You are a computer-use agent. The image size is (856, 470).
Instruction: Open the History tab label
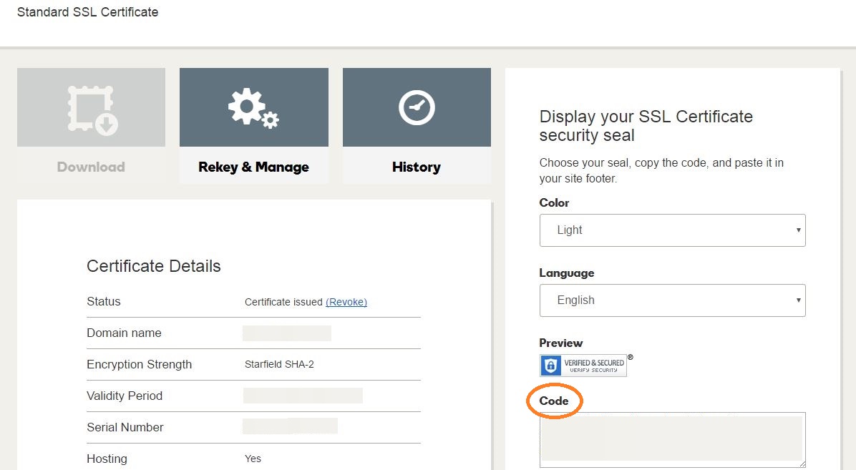tap(416, 167)
